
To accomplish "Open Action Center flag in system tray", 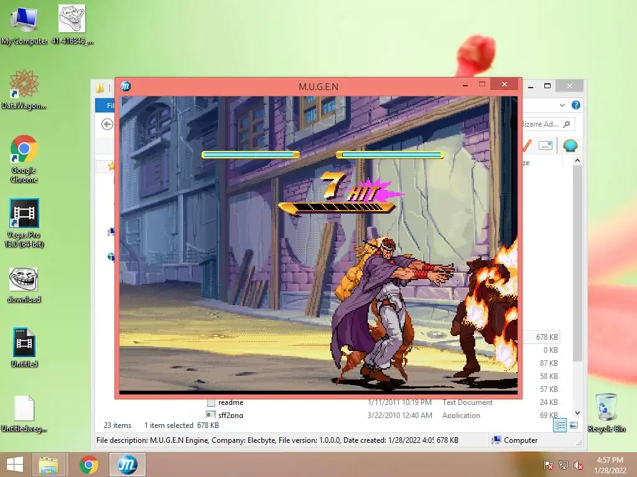I will [x=548, y=465].
